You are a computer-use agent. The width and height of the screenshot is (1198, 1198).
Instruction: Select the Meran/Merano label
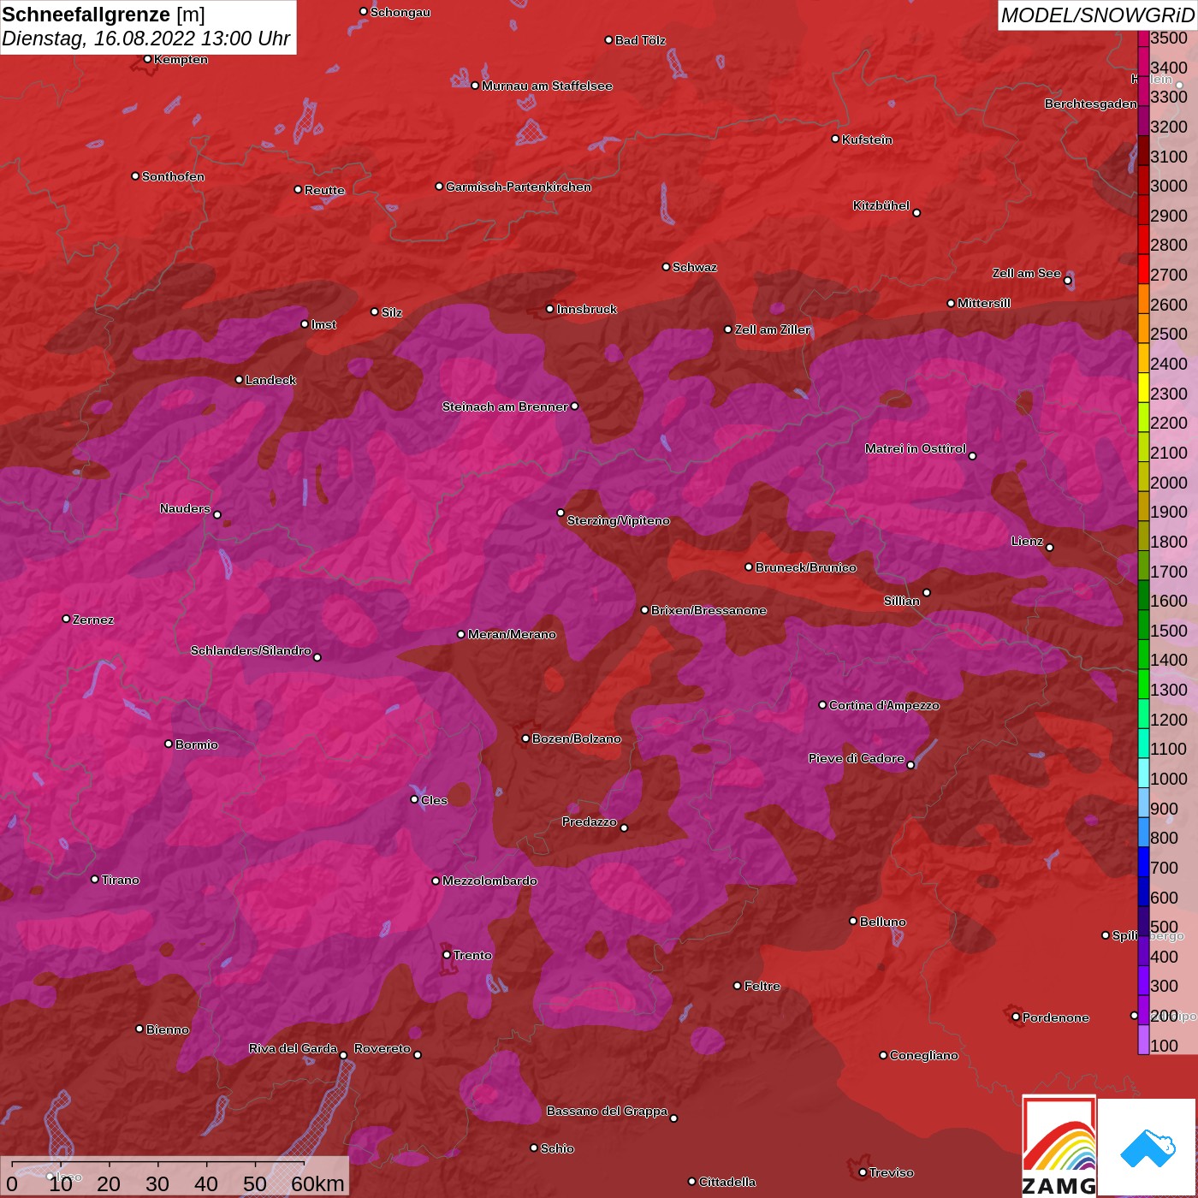pyautogui.click(x=512, y=634)
